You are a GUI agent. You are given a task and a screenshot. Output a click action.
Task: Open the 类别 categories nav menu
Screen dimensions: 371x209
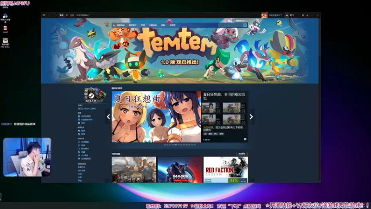[x=143, y=25]
